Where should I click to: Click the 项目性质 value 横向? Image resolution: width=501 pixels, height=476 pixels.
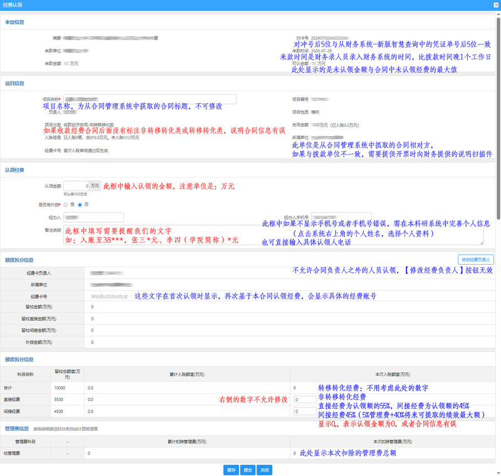315,112
